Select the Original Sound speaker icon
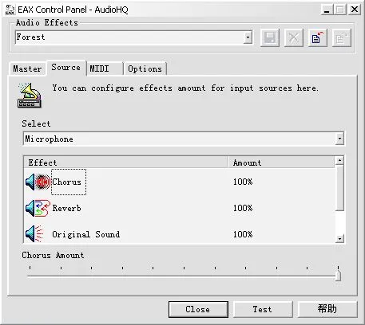365x325 pixels. [x=34, y=234]
